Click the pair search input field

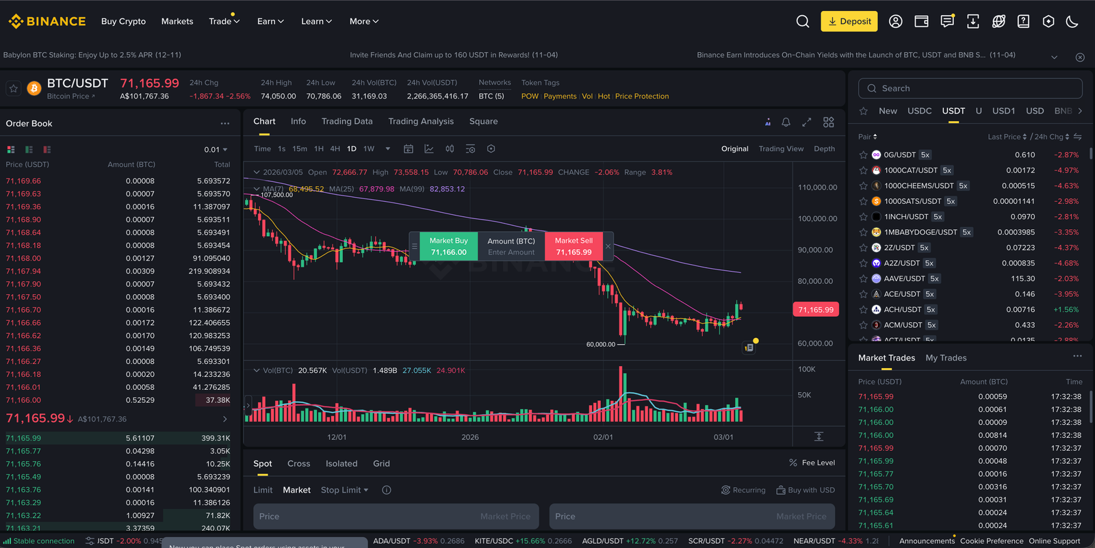coord(970,88)
